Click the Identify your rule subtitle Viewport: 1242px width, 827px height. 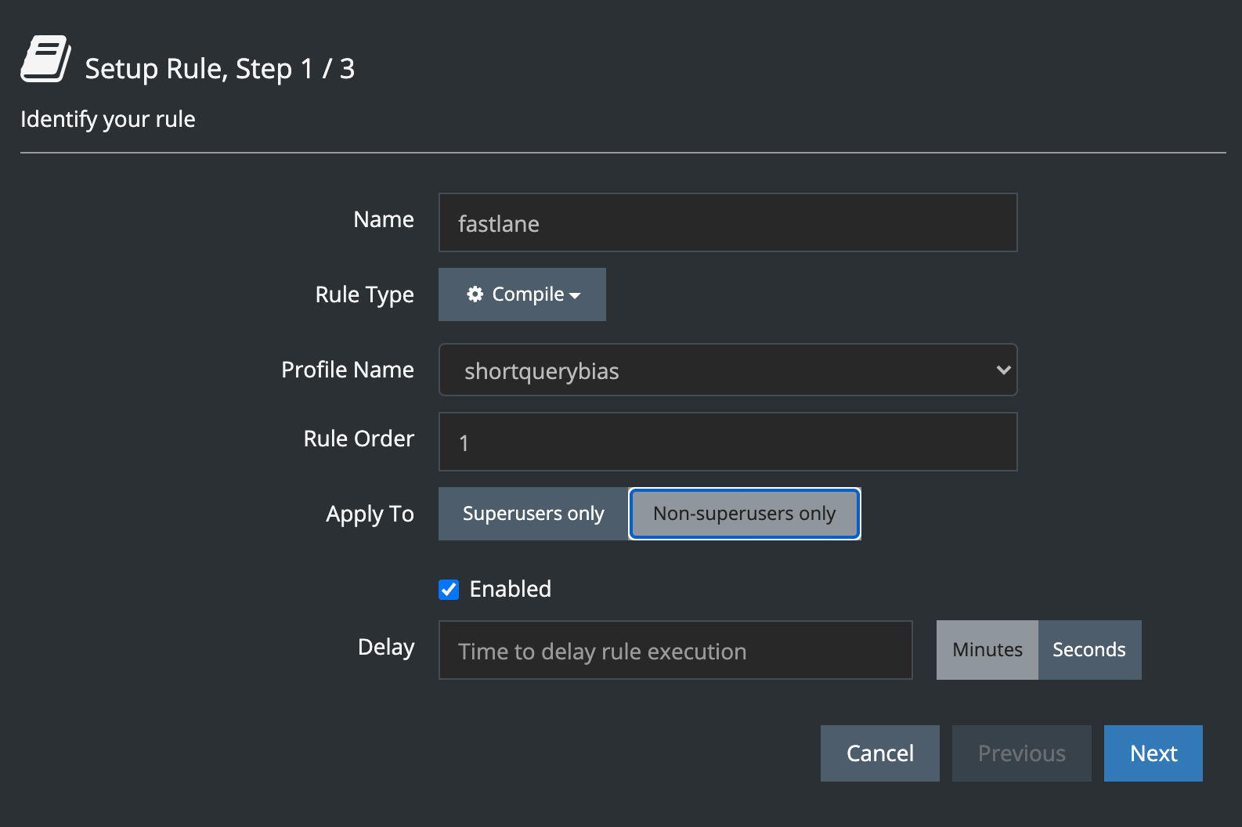click(108, 119)
